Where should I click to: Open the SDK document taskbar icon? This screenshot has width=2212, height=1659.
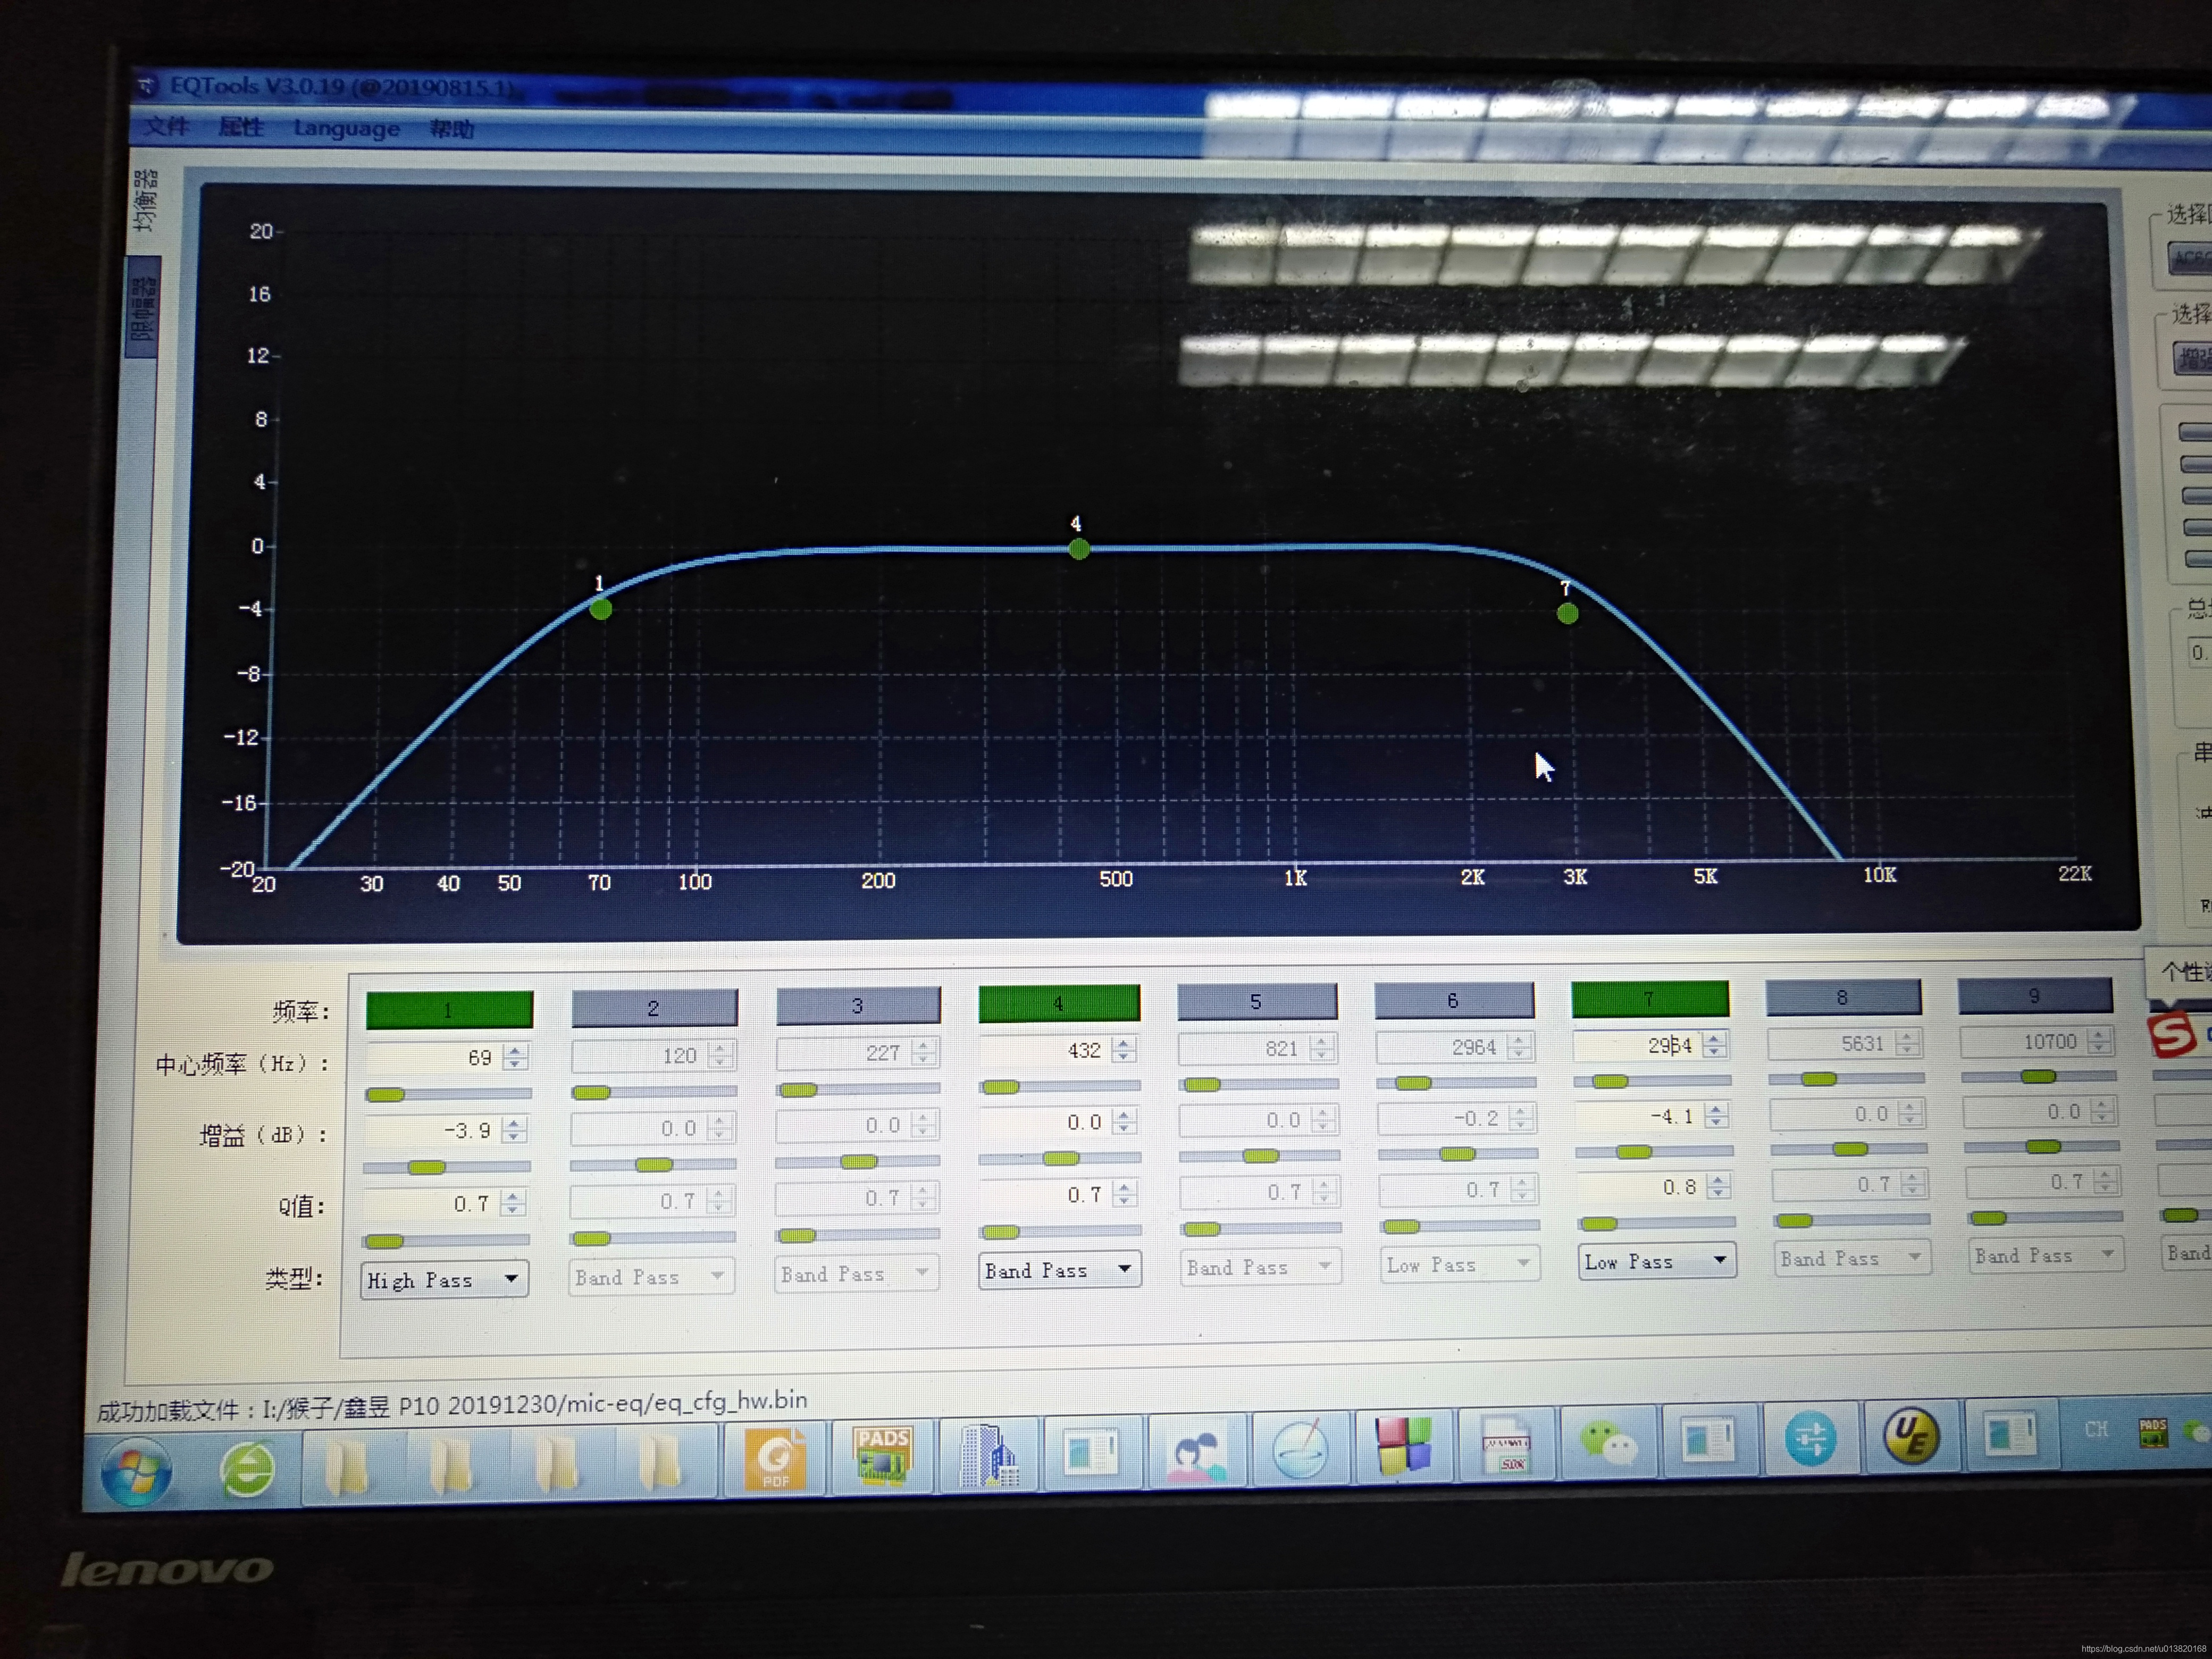click(x=1507, y=1446)
